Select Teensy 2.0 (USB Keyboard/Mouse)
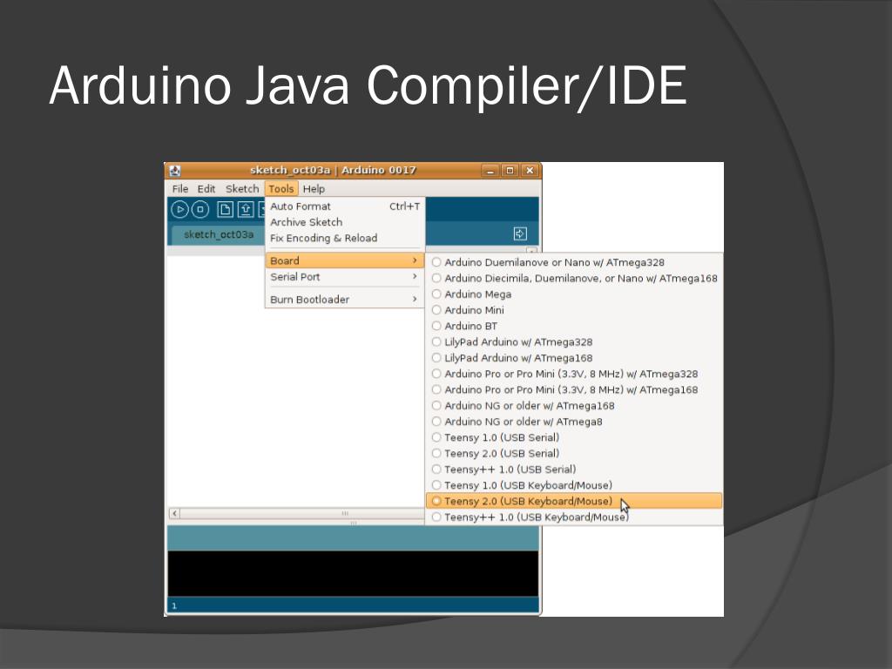The height and width of the screenshot is (669, 892). pyautogui.click(x=575, y=501)
